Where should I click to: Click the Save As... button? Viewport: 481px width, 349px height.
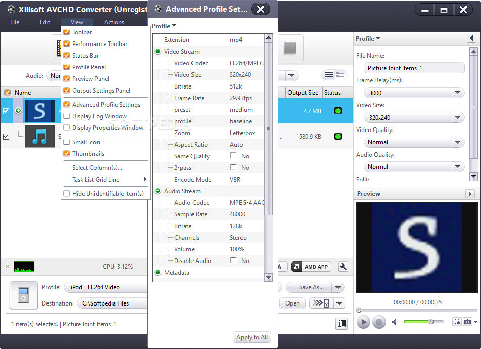click(x=309, y=288)
